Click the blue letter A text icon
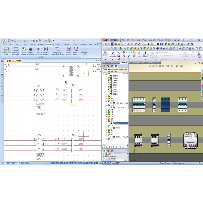 click(x=188, y=44)
